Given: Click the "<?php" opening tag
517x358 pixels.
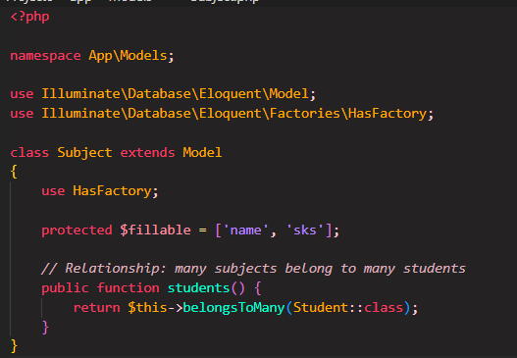Looking at the screenshot, I should 29,17.
